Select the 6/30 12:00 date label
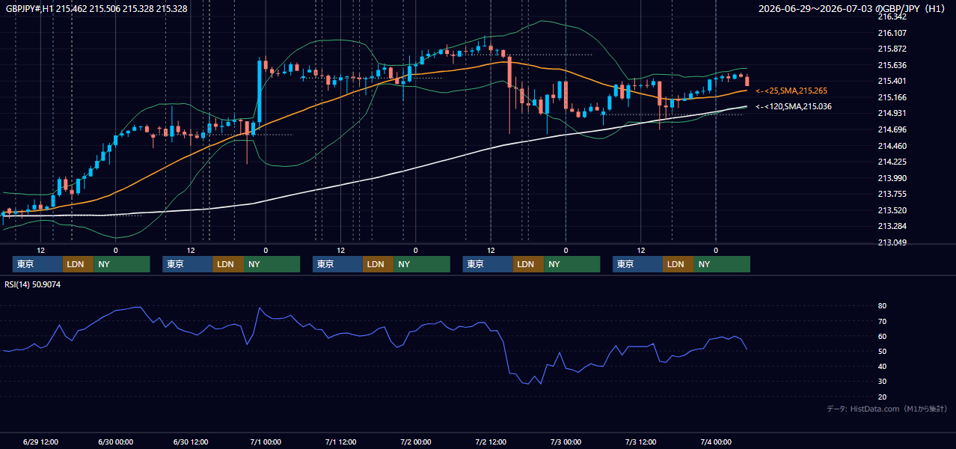The width and height of the screenshot is (956, 449). click(x=191, y=442)
